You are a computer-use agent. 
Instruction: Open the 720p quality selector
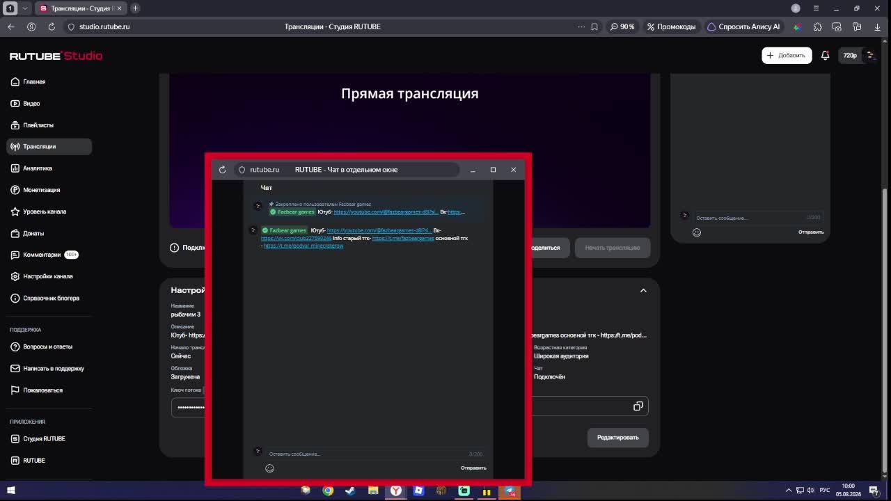click(x=850, y=55)
